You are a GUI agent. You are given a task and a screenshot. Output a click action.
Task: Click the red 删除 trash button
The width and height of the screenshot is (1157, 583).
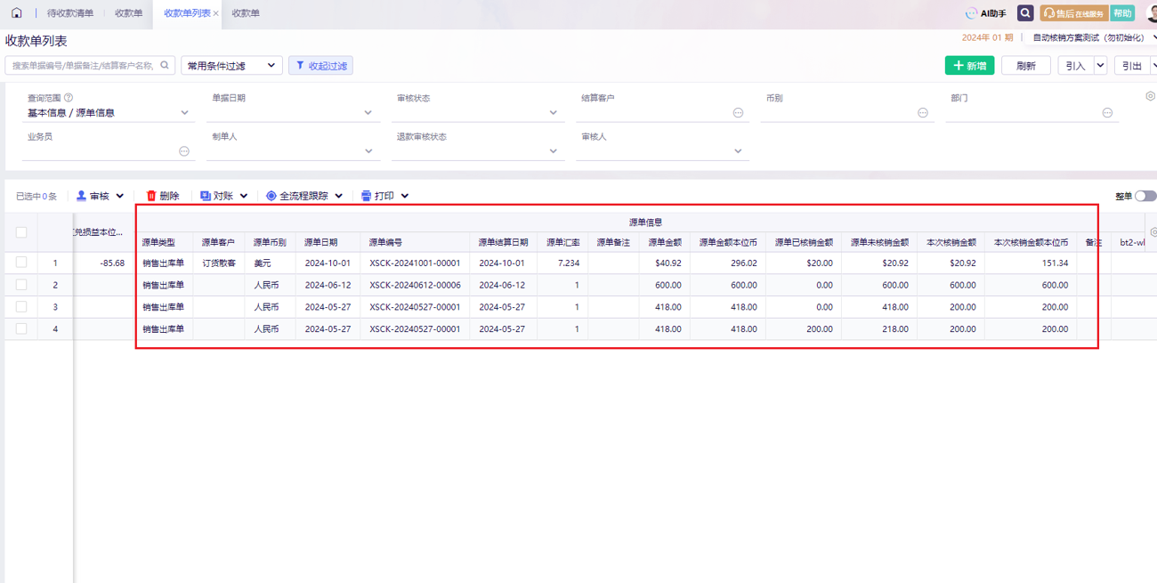[163, 196]
